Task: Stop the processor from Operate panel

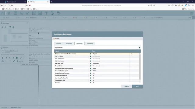Action: point(17,58)
